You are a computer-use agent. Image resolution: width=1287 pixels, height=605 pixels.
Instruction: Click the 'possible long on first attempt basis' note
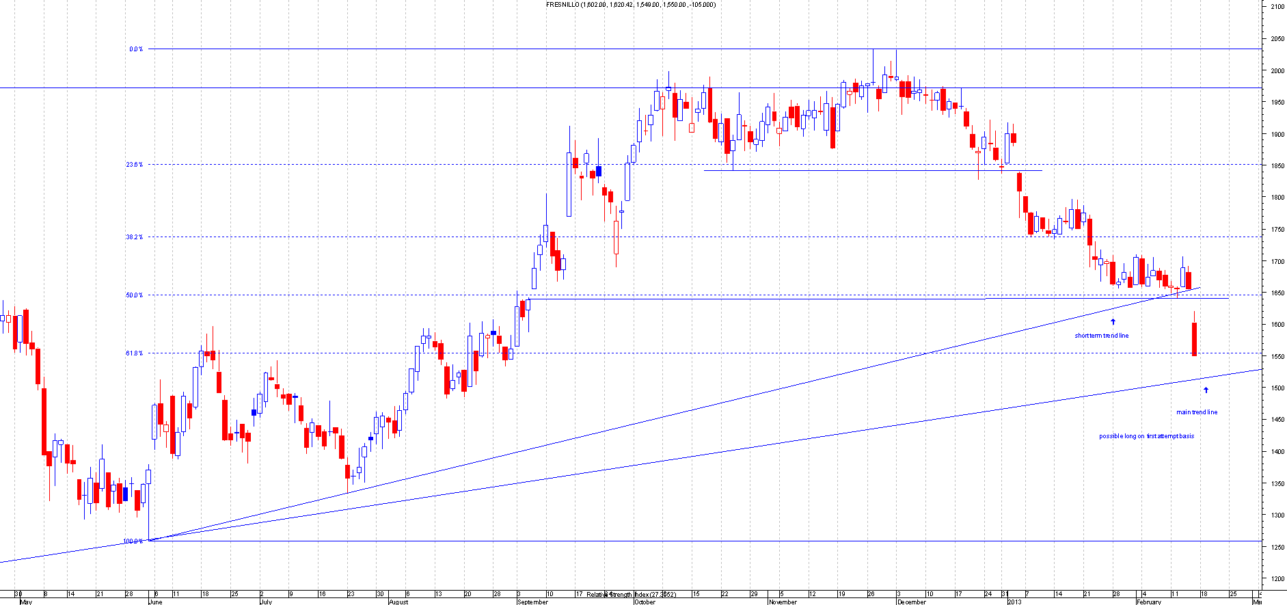1146,436
